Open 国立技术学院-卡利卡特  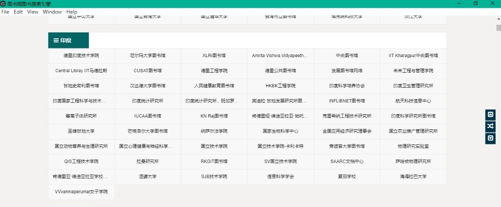(x=281, y=146)
